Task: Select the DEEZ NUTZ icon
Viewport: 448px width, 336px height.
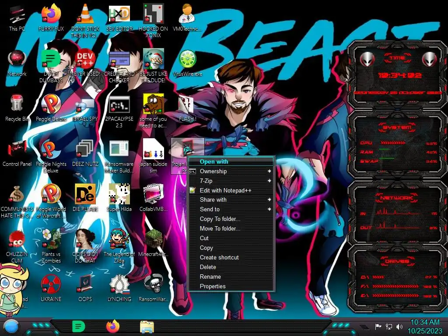Action: tap(85, 154)
